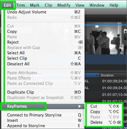Screen dimensions: 127x129
Task: Open the Window menu
Action: 97,5
